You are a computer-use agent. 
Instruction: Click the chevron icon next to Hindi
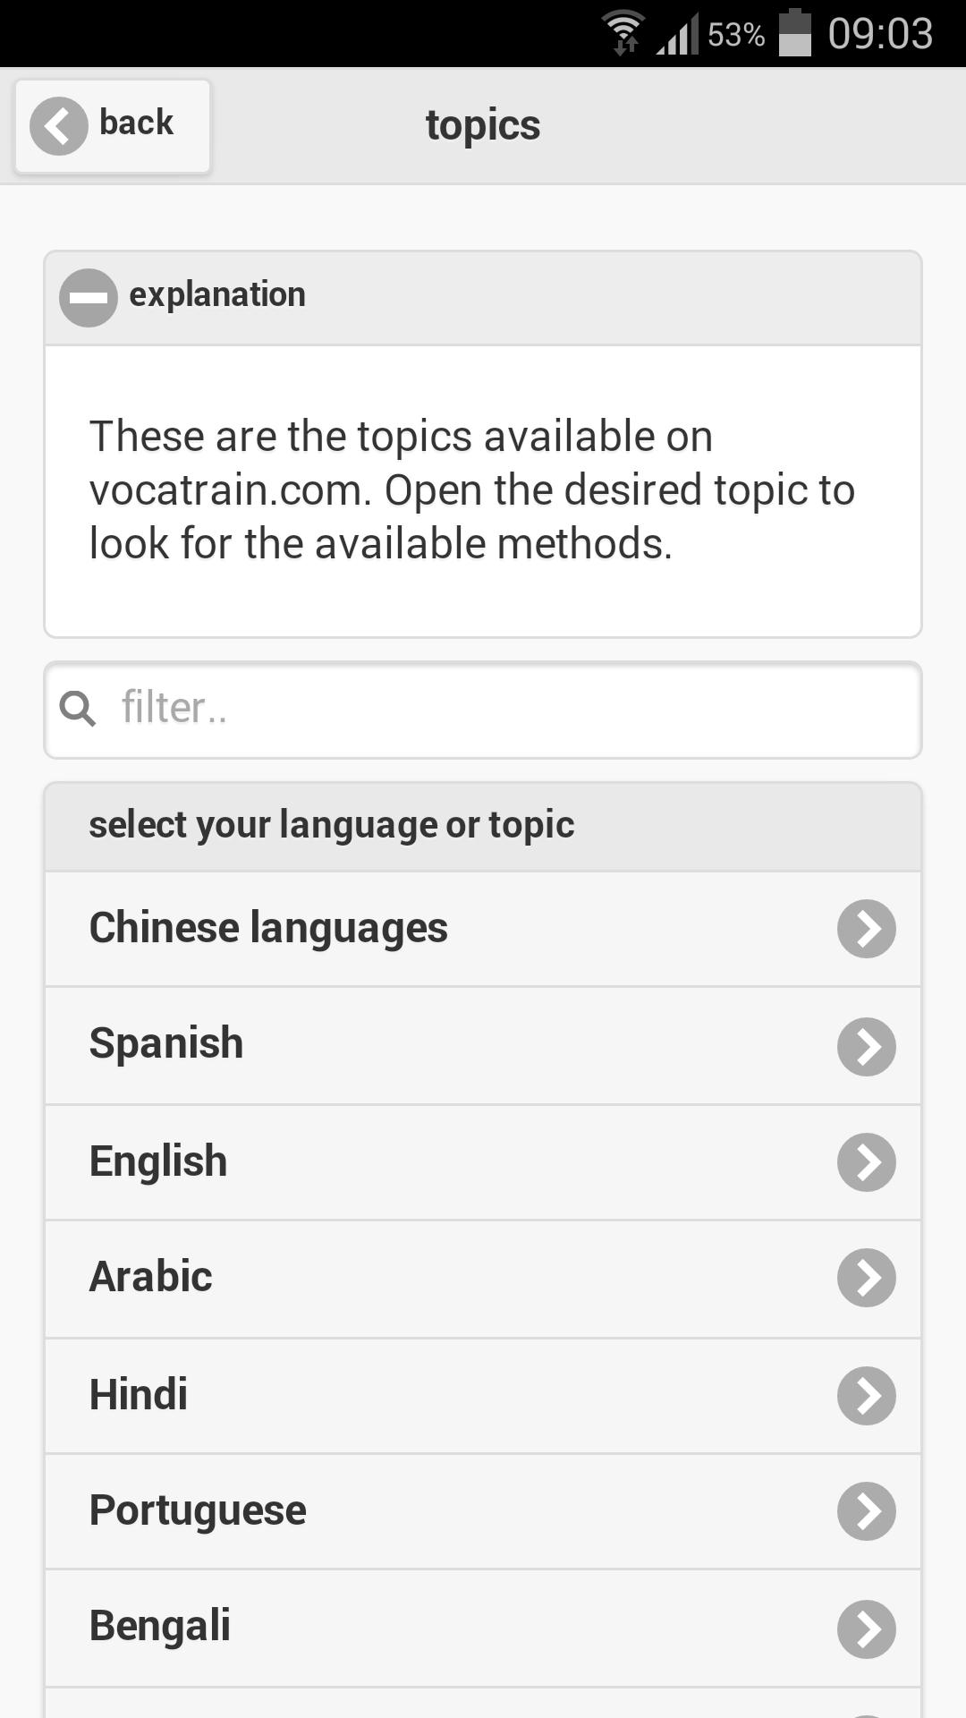pos(865,1395)
